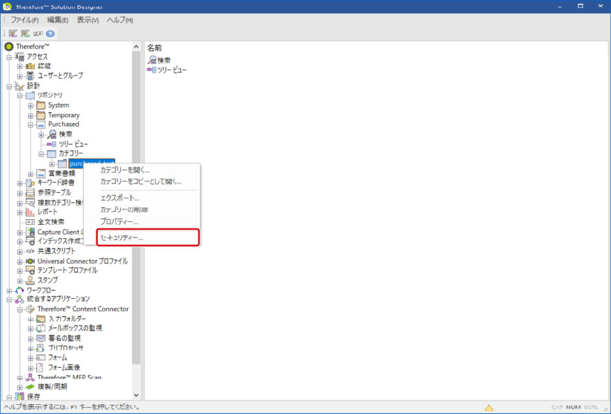
Task: Select the ツリー ビュー item in the right pane
Action: [170, 70]
